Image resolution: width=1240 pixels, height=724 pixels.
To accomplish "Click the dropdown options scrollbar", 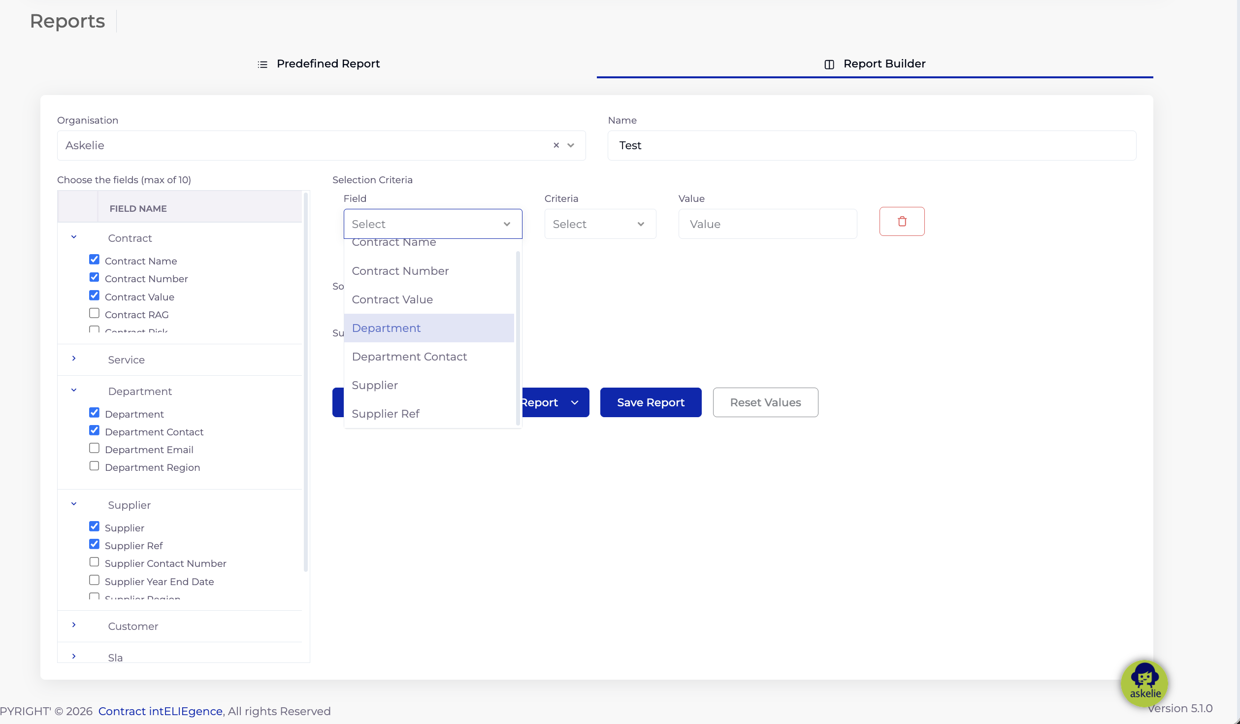I will coord(518,337).
